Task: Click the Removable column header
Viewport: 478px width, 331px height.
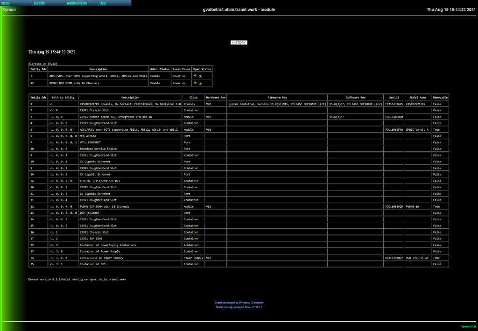Action: click(440, 97)
